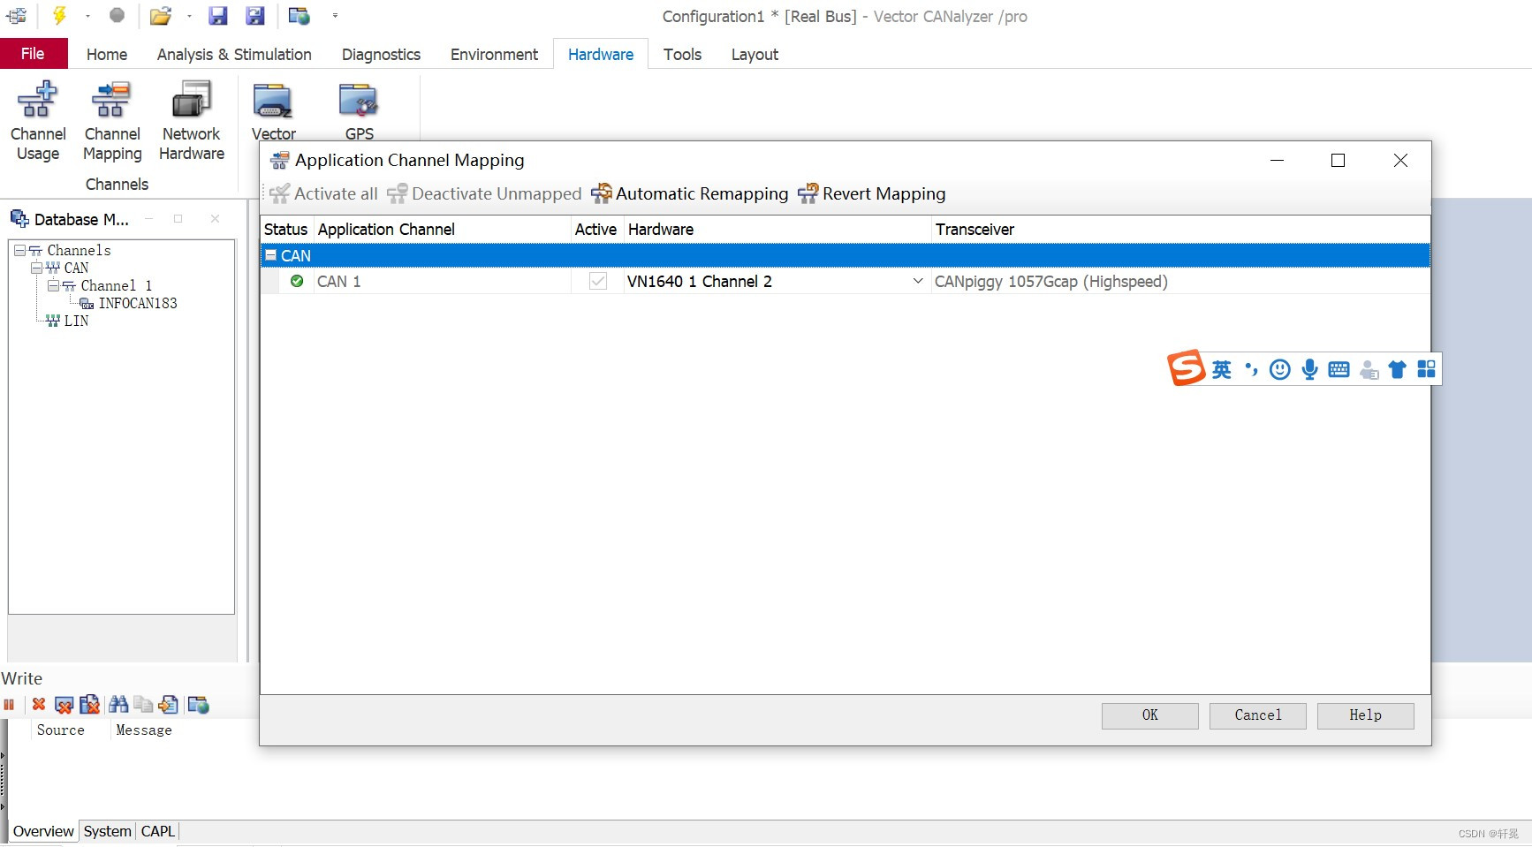Image resolution: width=1532 pixels, height=847 pixels.
Task: Select the CAPL tab in Write window
Action: [157, 831]
